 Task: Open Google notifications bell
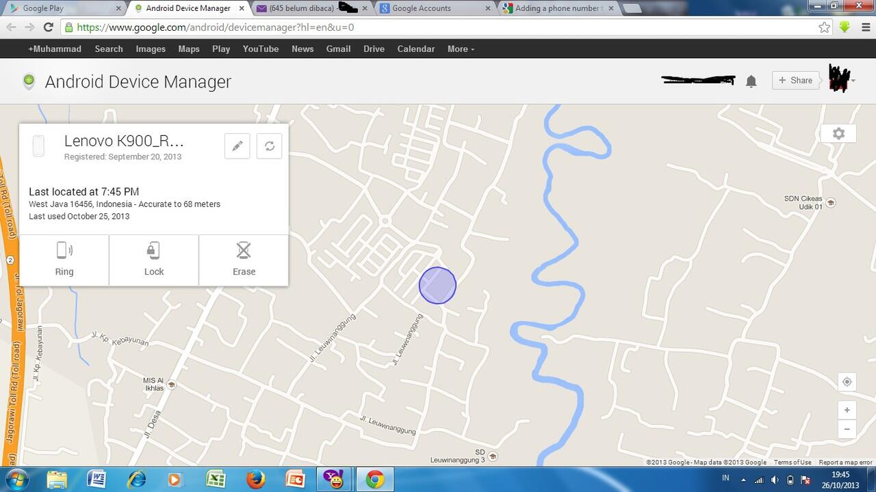click(x=751, y=81)
